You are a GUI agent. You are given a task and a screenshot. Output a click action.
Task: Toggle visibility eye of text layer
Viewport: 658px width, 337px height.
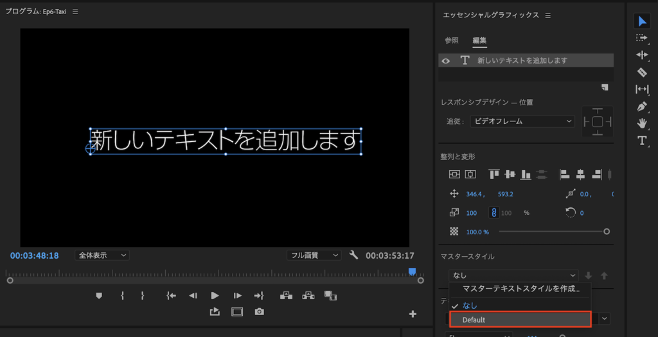pos(446,61)
